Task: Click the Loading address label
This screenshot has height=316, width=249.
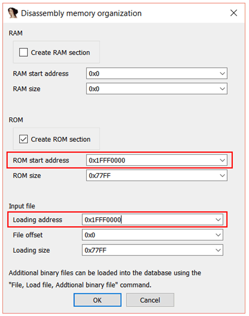Action: click(38, 220)
